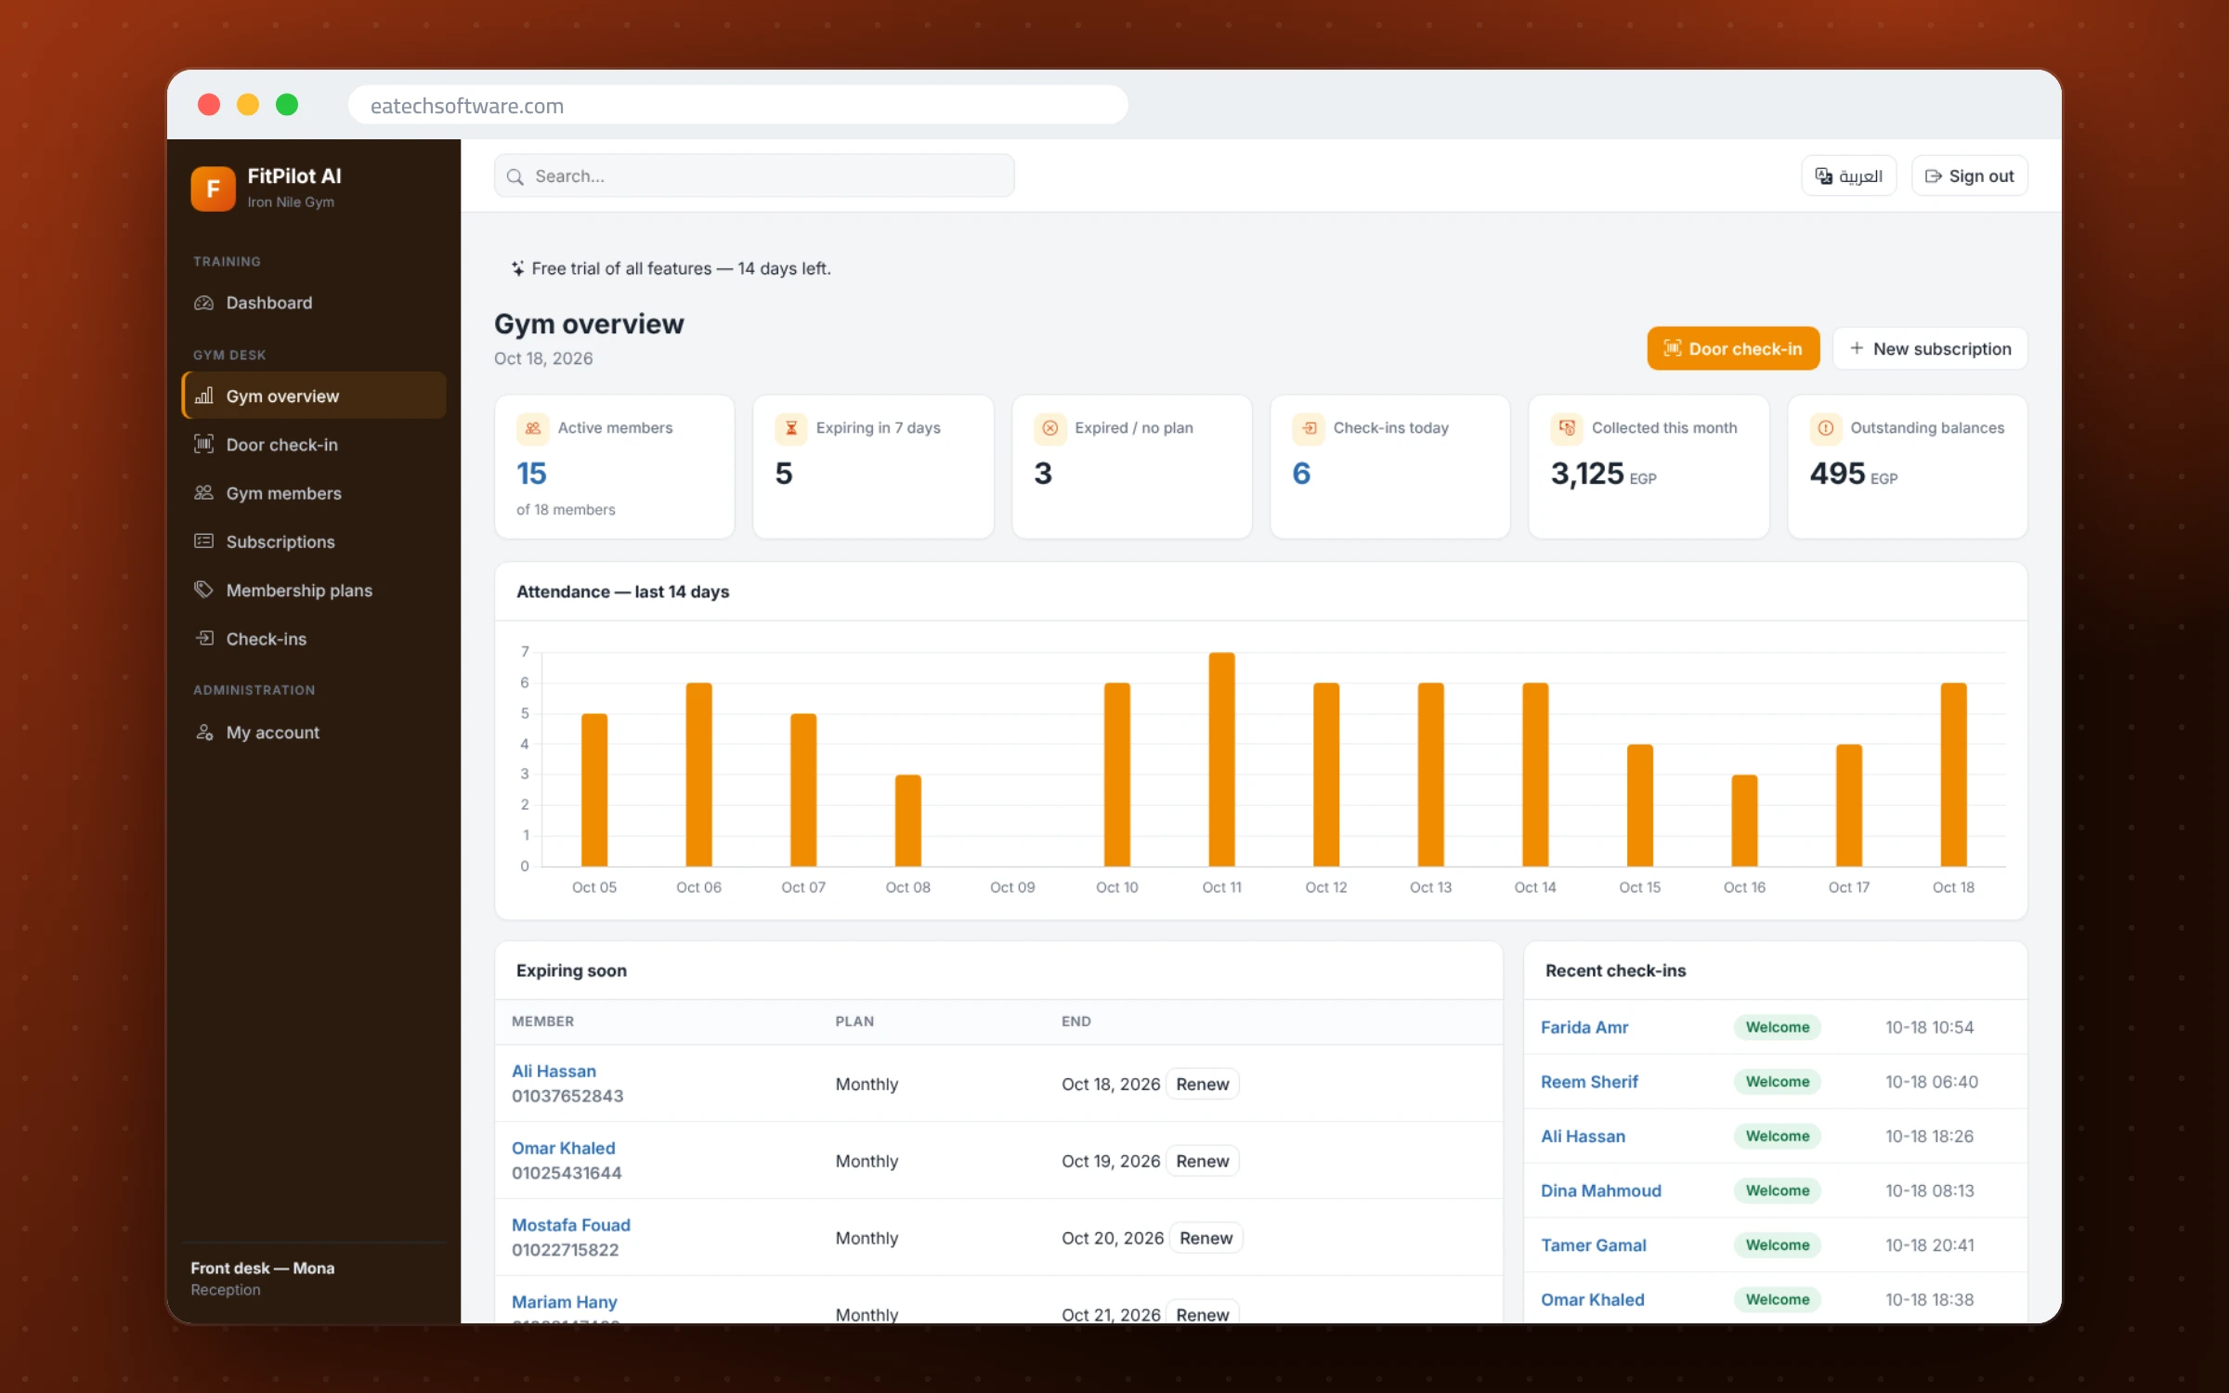Screen dimensions: 2229x1393
Task: Open Ali Hassan in Recent check-ins
Action: pyautogui.click(x=1583, y=1136)
